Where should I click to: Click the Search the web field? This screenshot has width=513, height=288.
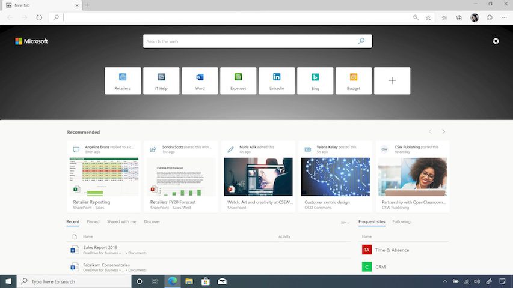pyautogui.click(x=251, y=41)
